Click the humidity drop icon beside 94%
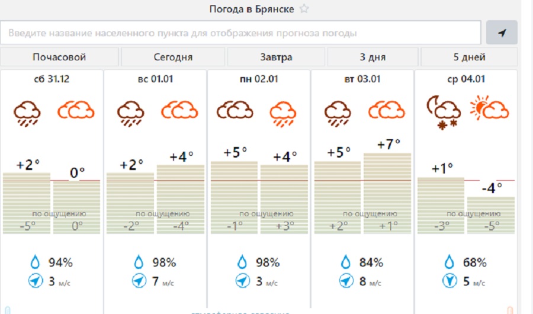The height and width of the screenshot is (314, 533). coord(36,262)
